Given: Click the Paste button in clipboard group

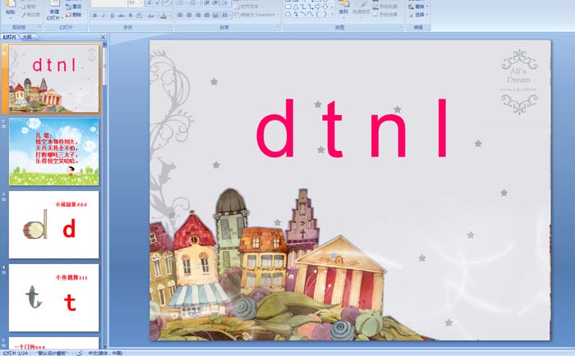Looking at the screenshot, I should (x=10, y=8).
